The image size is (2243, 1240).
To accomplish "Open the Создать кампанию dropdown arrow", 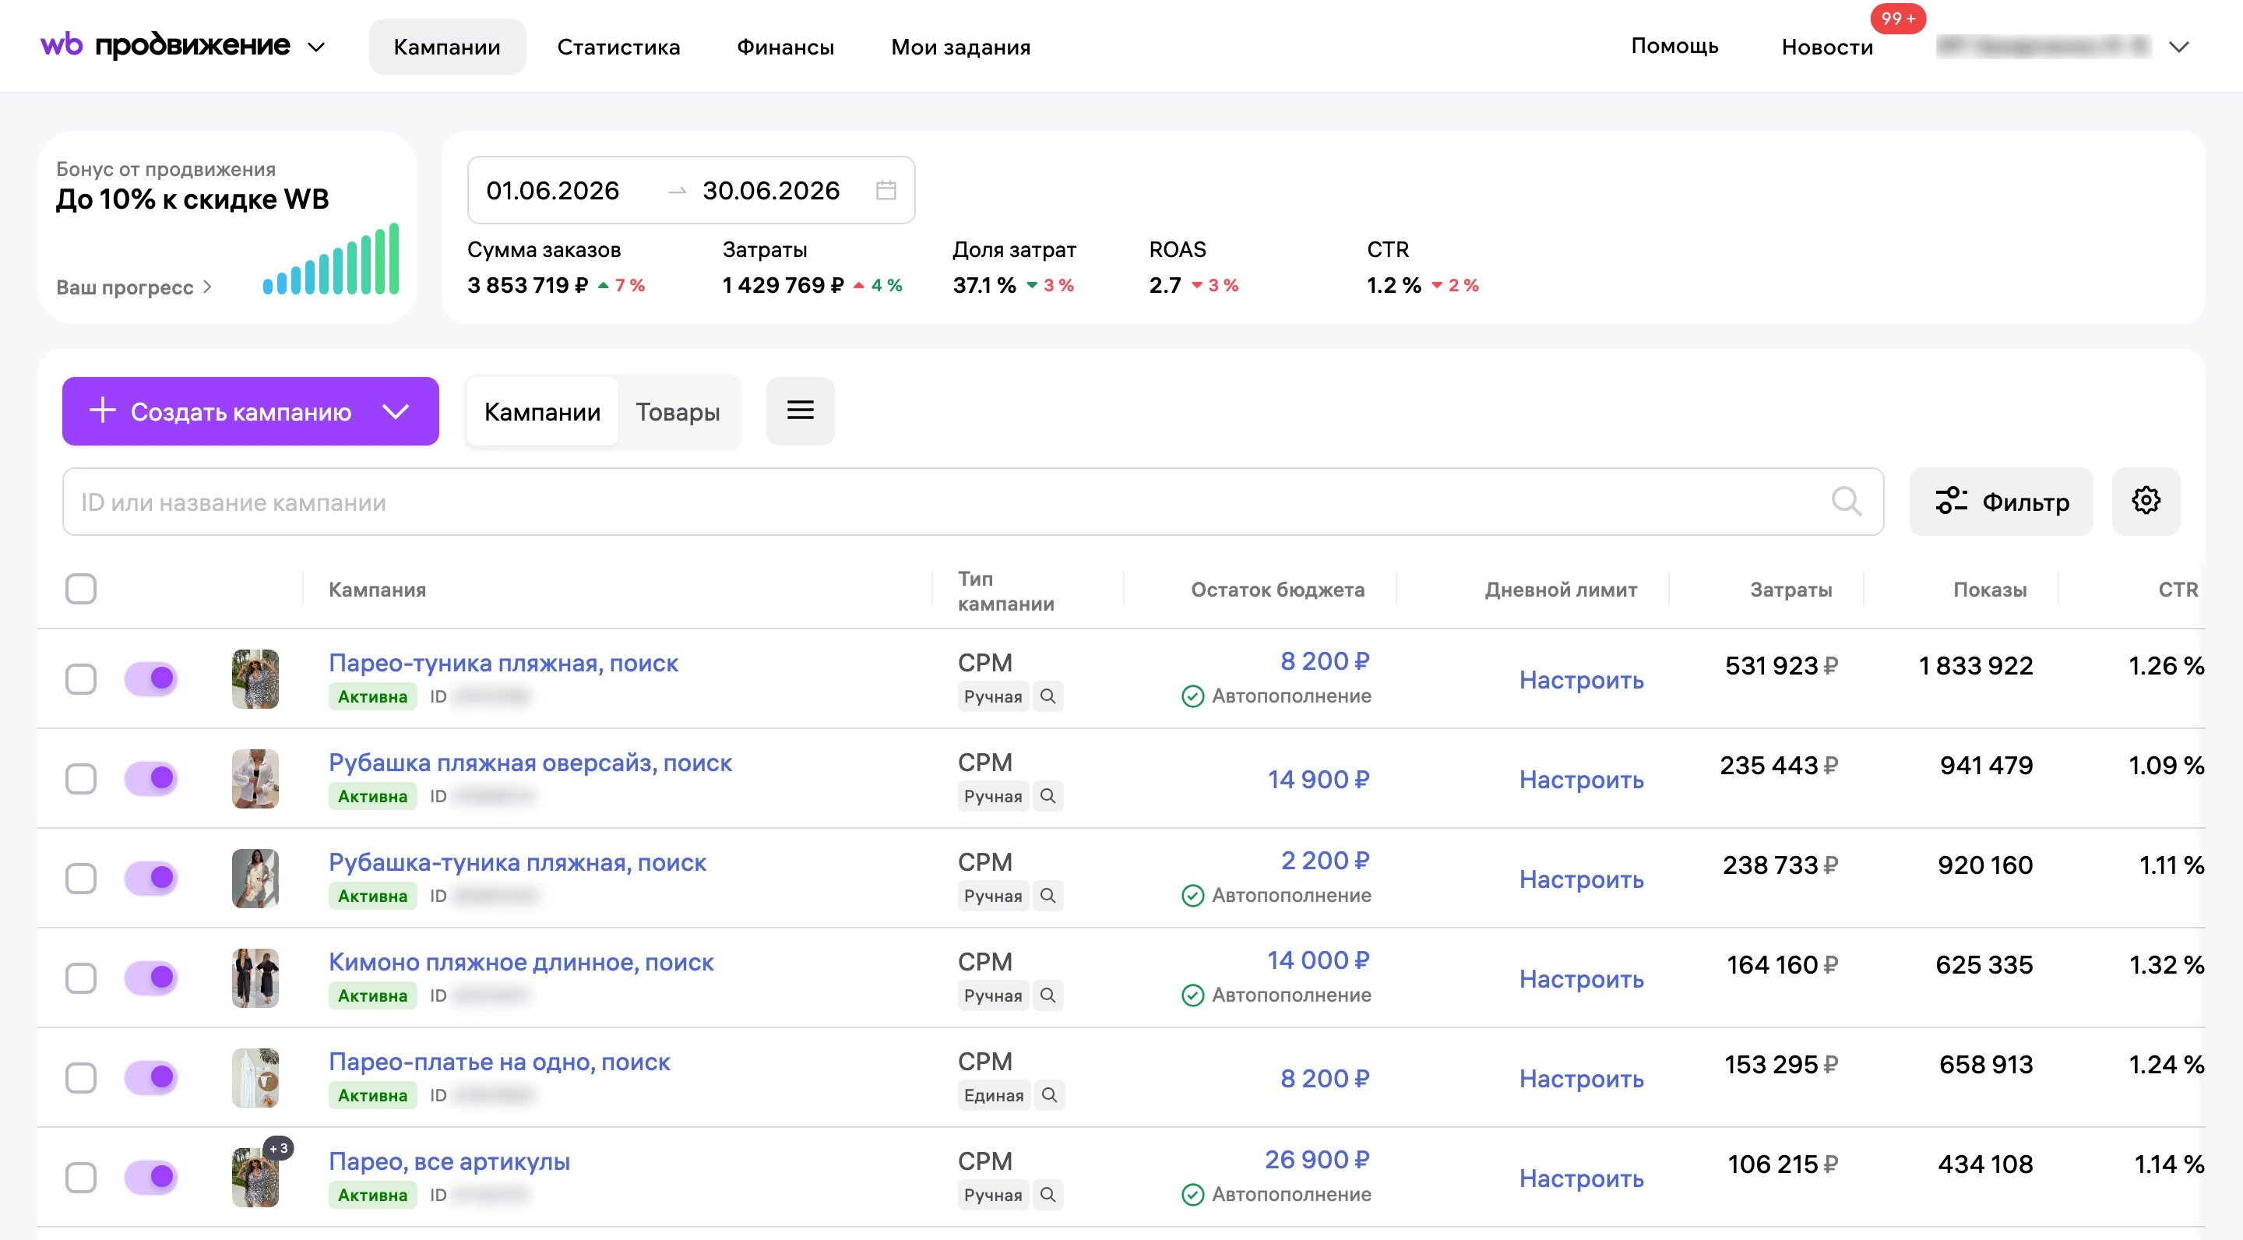I will click(396, 411).
